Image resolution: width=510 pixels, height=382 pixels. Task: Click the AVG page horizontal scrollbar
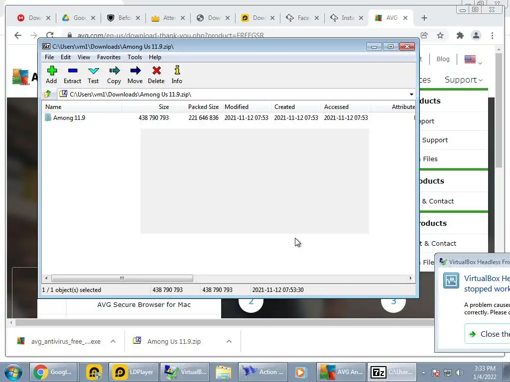pyautogui.click(x=225, y=322)
